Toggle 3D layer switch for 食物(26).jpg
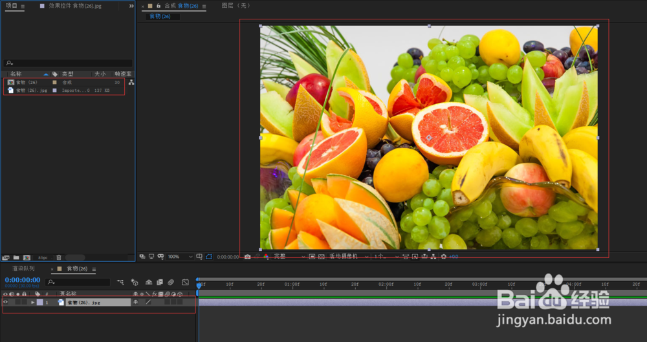Viewport: 647px width, 342px height. pos(180,303)
